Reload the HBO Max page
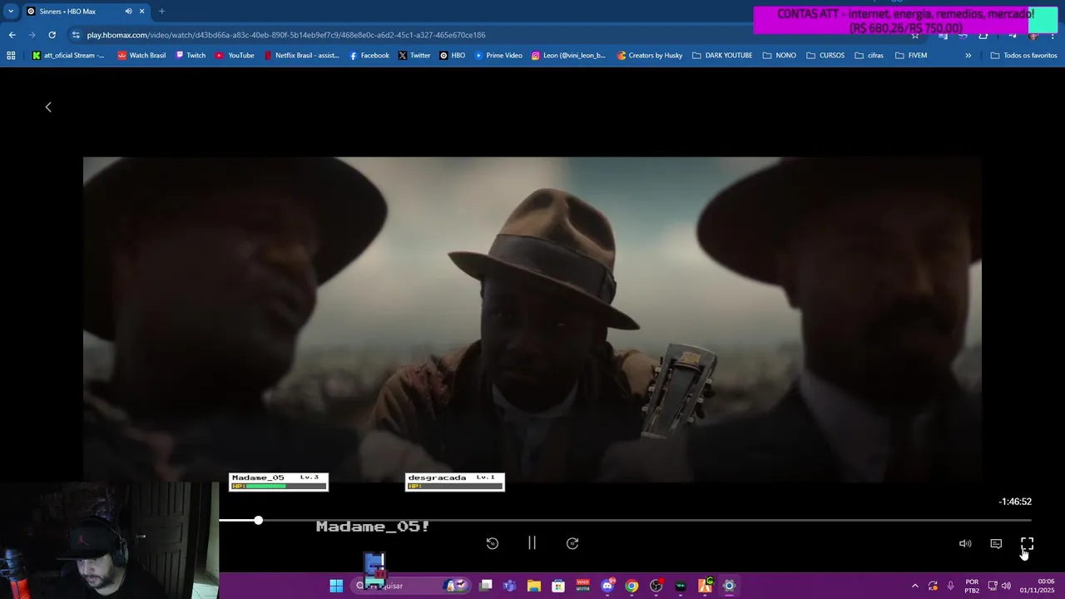The image size is (1065, 599). [52, 35]
